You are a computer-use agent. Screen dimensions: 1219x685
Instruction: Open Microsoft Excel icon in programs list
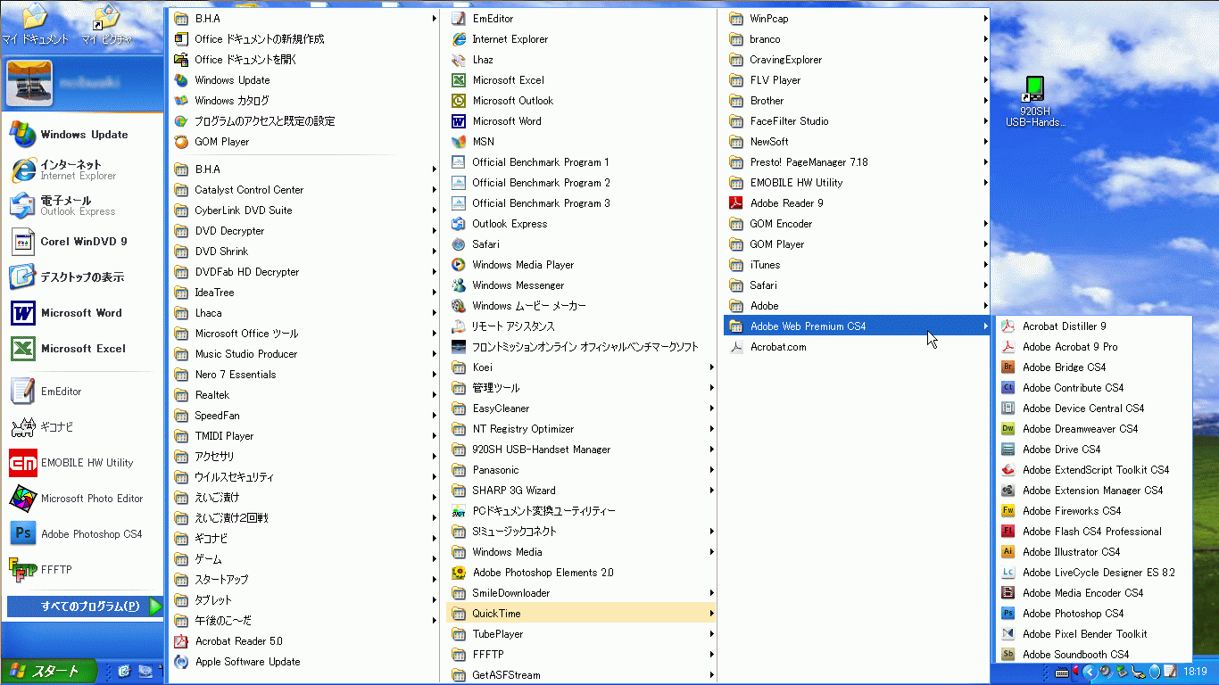tap(459, 80)
